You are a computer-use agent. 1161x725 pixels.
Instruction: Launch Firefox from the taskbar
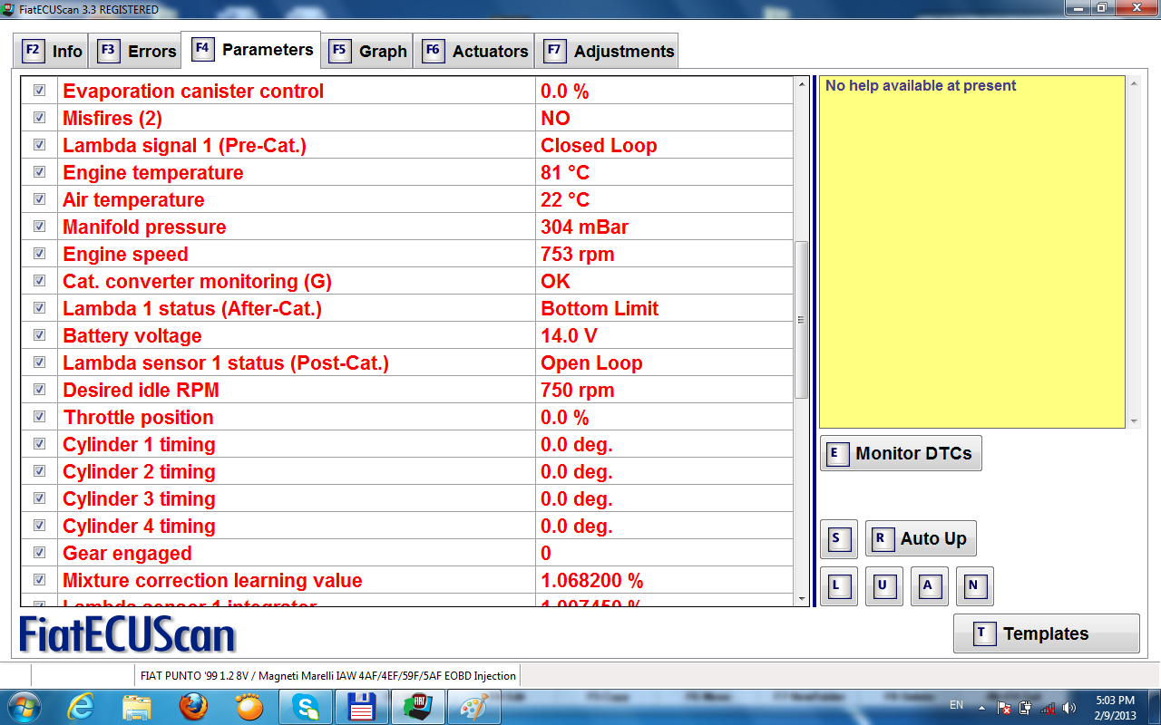pyautogui.click(x=192, y=706)
